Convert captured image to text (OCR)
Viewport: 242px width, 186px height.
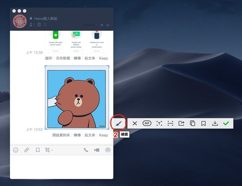[159, 123]
